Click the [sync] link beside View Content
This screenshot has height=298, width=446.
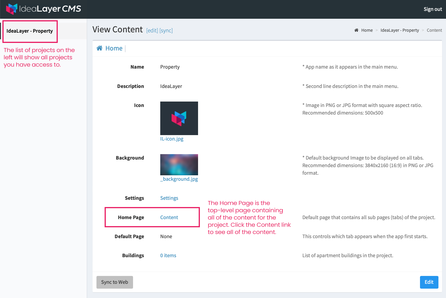pyautogui.click(x=166, y=31)
